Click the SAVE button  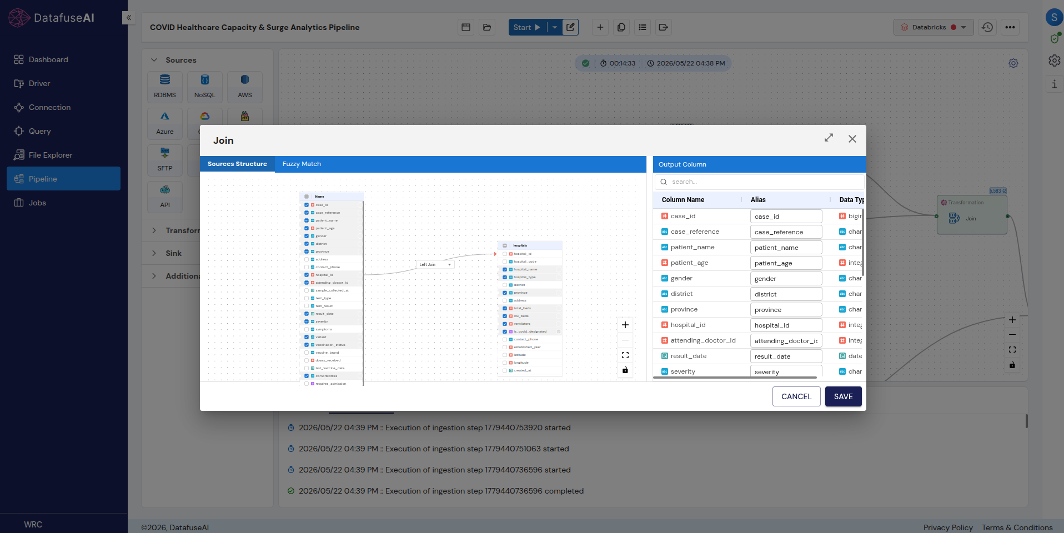[x=843, y=396]
